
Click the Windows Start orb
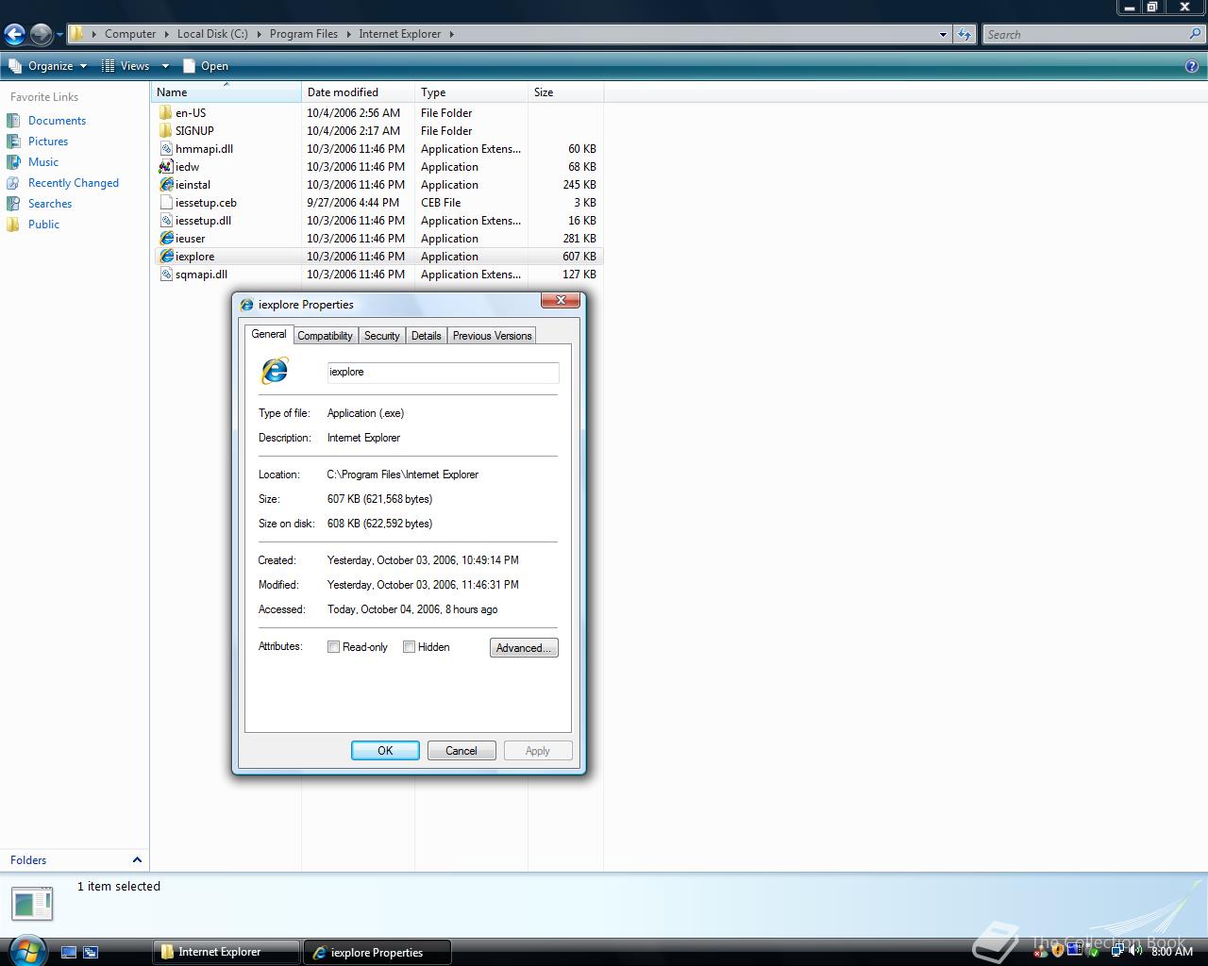27,950
